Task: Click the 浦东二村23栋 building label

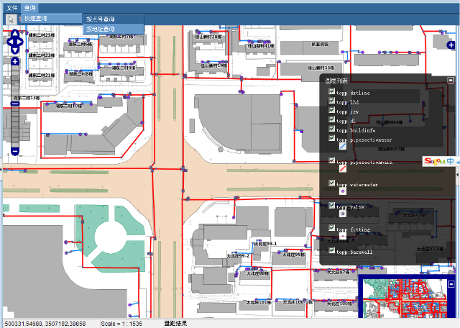Action: [x=42, y=55]
